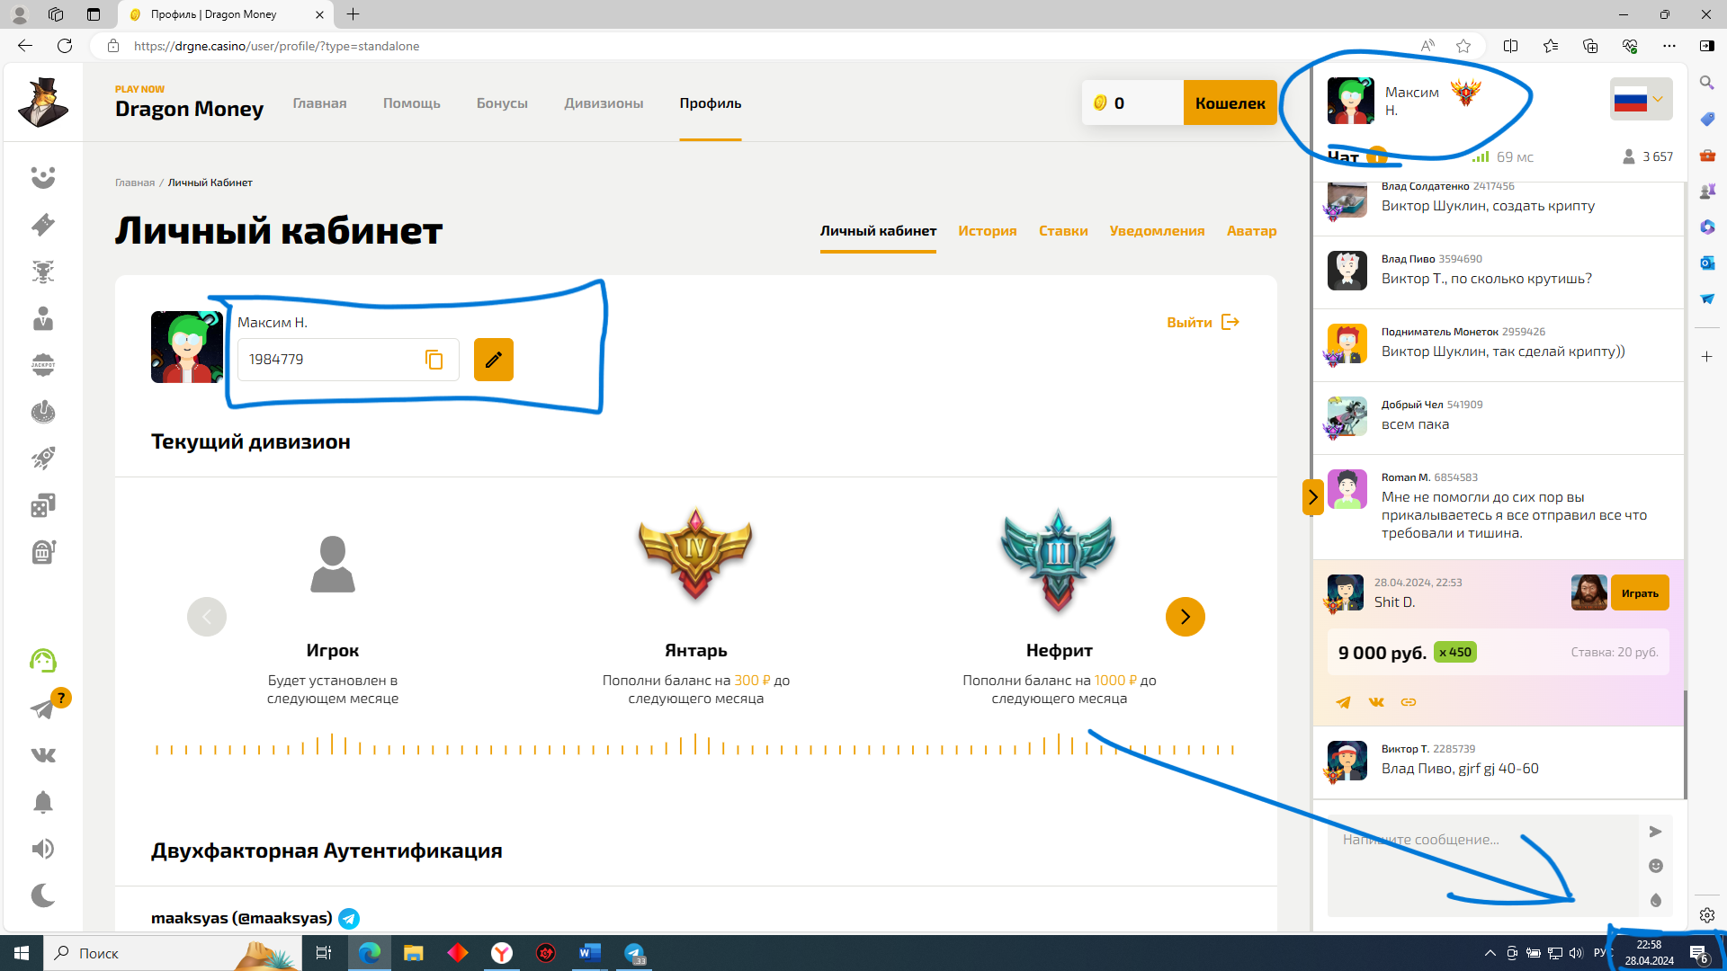Open the slot machine icon
Screen dimensions: 1727x971
pyautogui.click(x=43, y=551)
